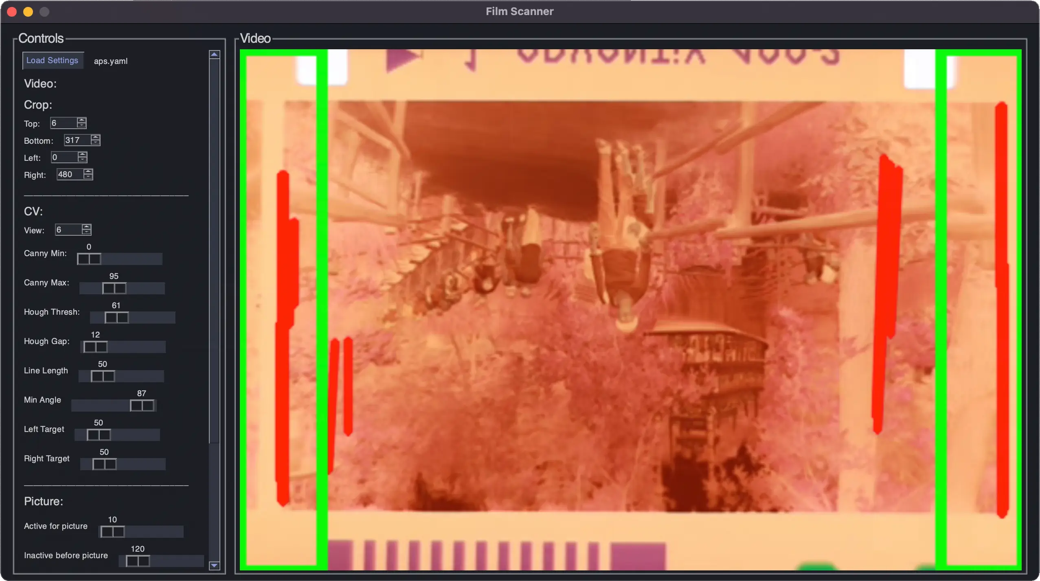Click the Right crop input field
1040x581 pixels.
tap(70, 174)
